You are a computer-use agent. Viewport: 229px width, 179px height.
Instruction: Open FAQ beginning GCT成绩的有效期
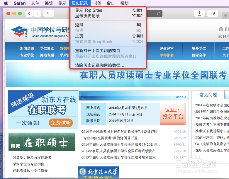point(212,144)
